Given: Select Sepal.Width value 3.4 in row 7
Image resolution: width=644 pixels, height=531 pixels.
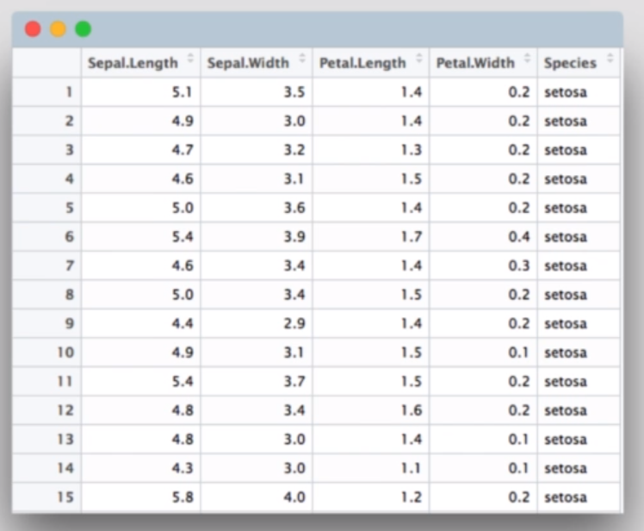Looking at the screenshot, I should pos(257,265).
